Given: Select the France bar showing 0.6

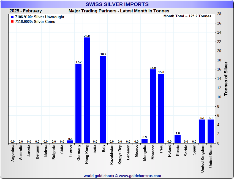Looking at the screenshot, I should [x=70, y=142].
